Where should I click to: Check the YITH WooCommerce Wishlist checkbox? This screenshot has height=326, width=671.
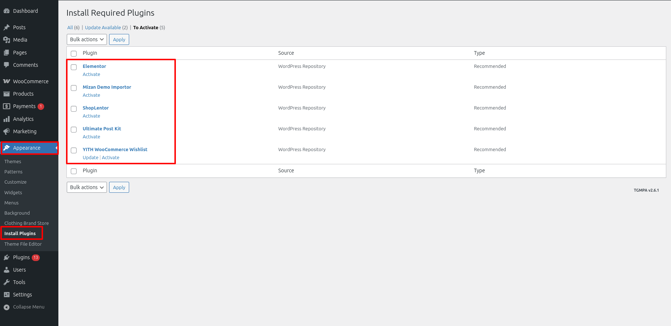74,150
